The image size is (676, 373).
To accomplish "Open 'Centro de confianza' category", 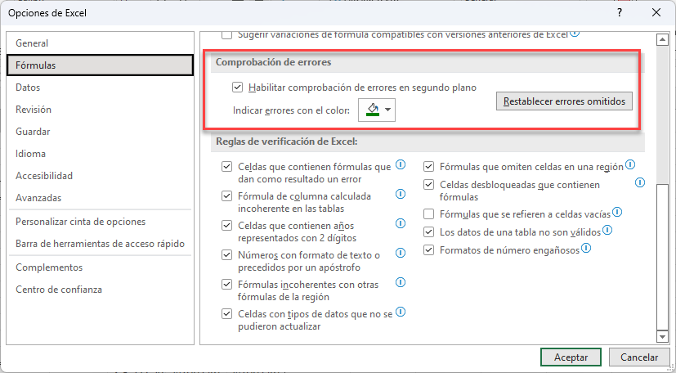I will point(100,290).
